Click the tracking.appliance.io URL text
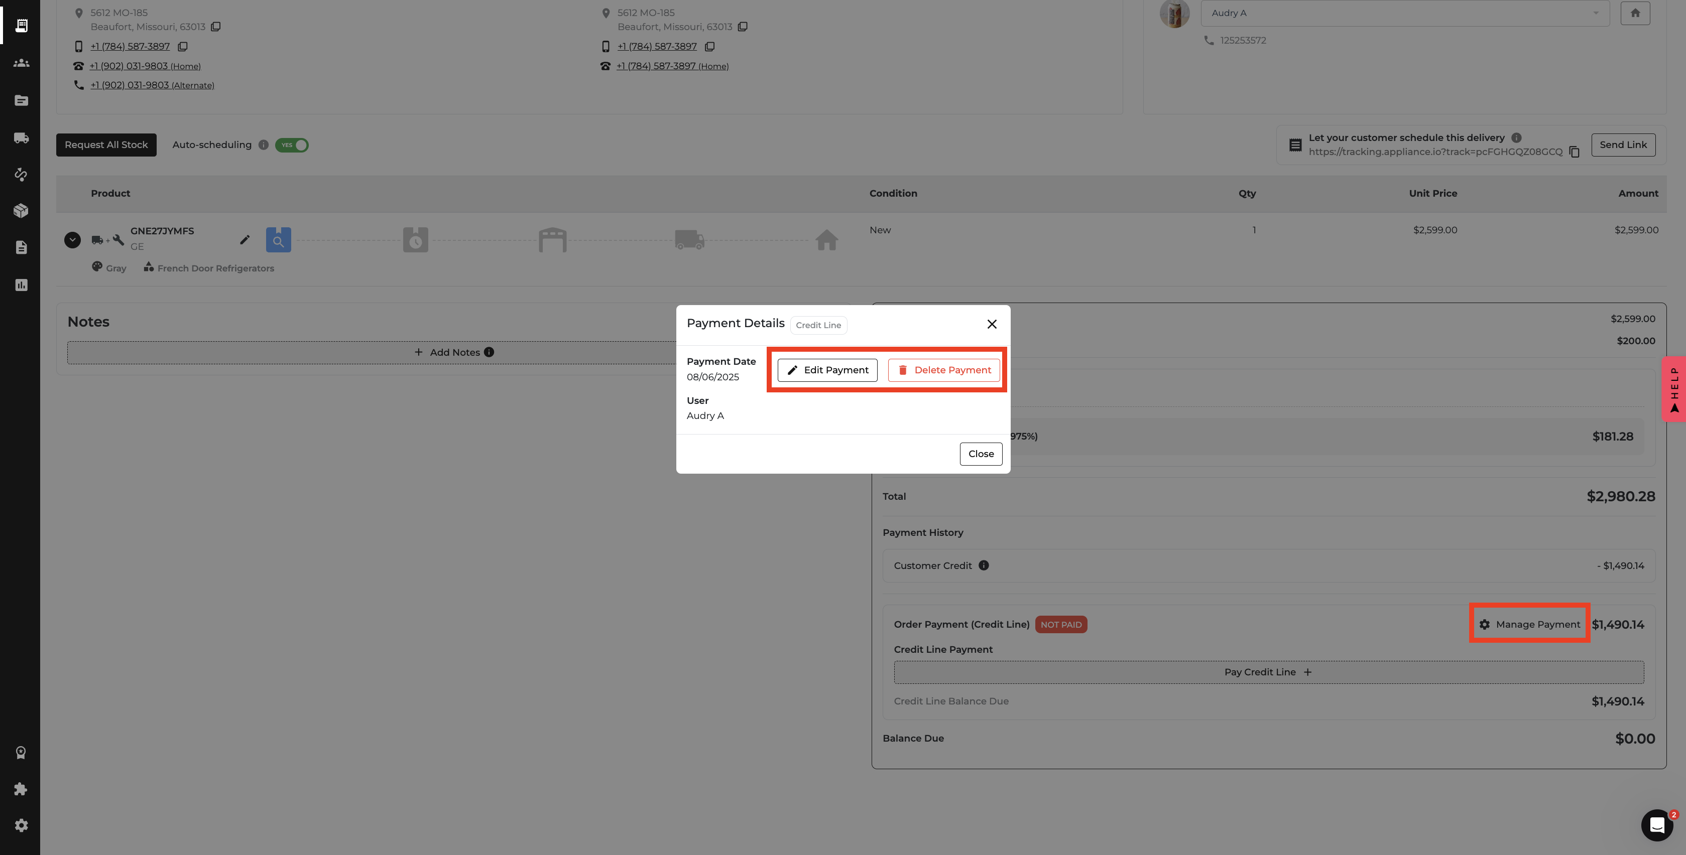 (x=1435, y=152)
